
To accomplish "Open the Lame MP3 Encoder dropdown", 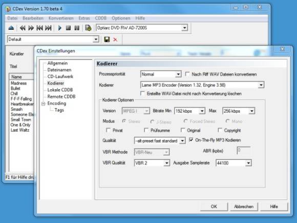I will 261,85.
